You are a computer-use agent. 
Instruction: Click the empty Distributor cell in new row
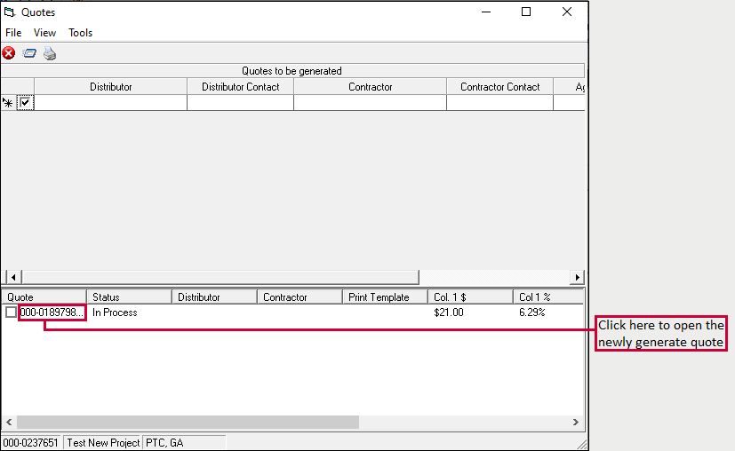110,103
